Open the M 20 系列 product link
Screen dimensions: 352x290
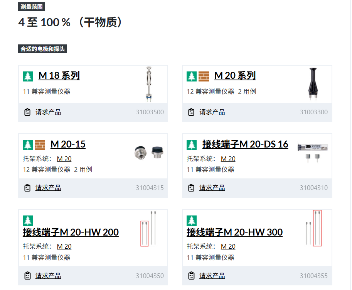tap(235, 76)
